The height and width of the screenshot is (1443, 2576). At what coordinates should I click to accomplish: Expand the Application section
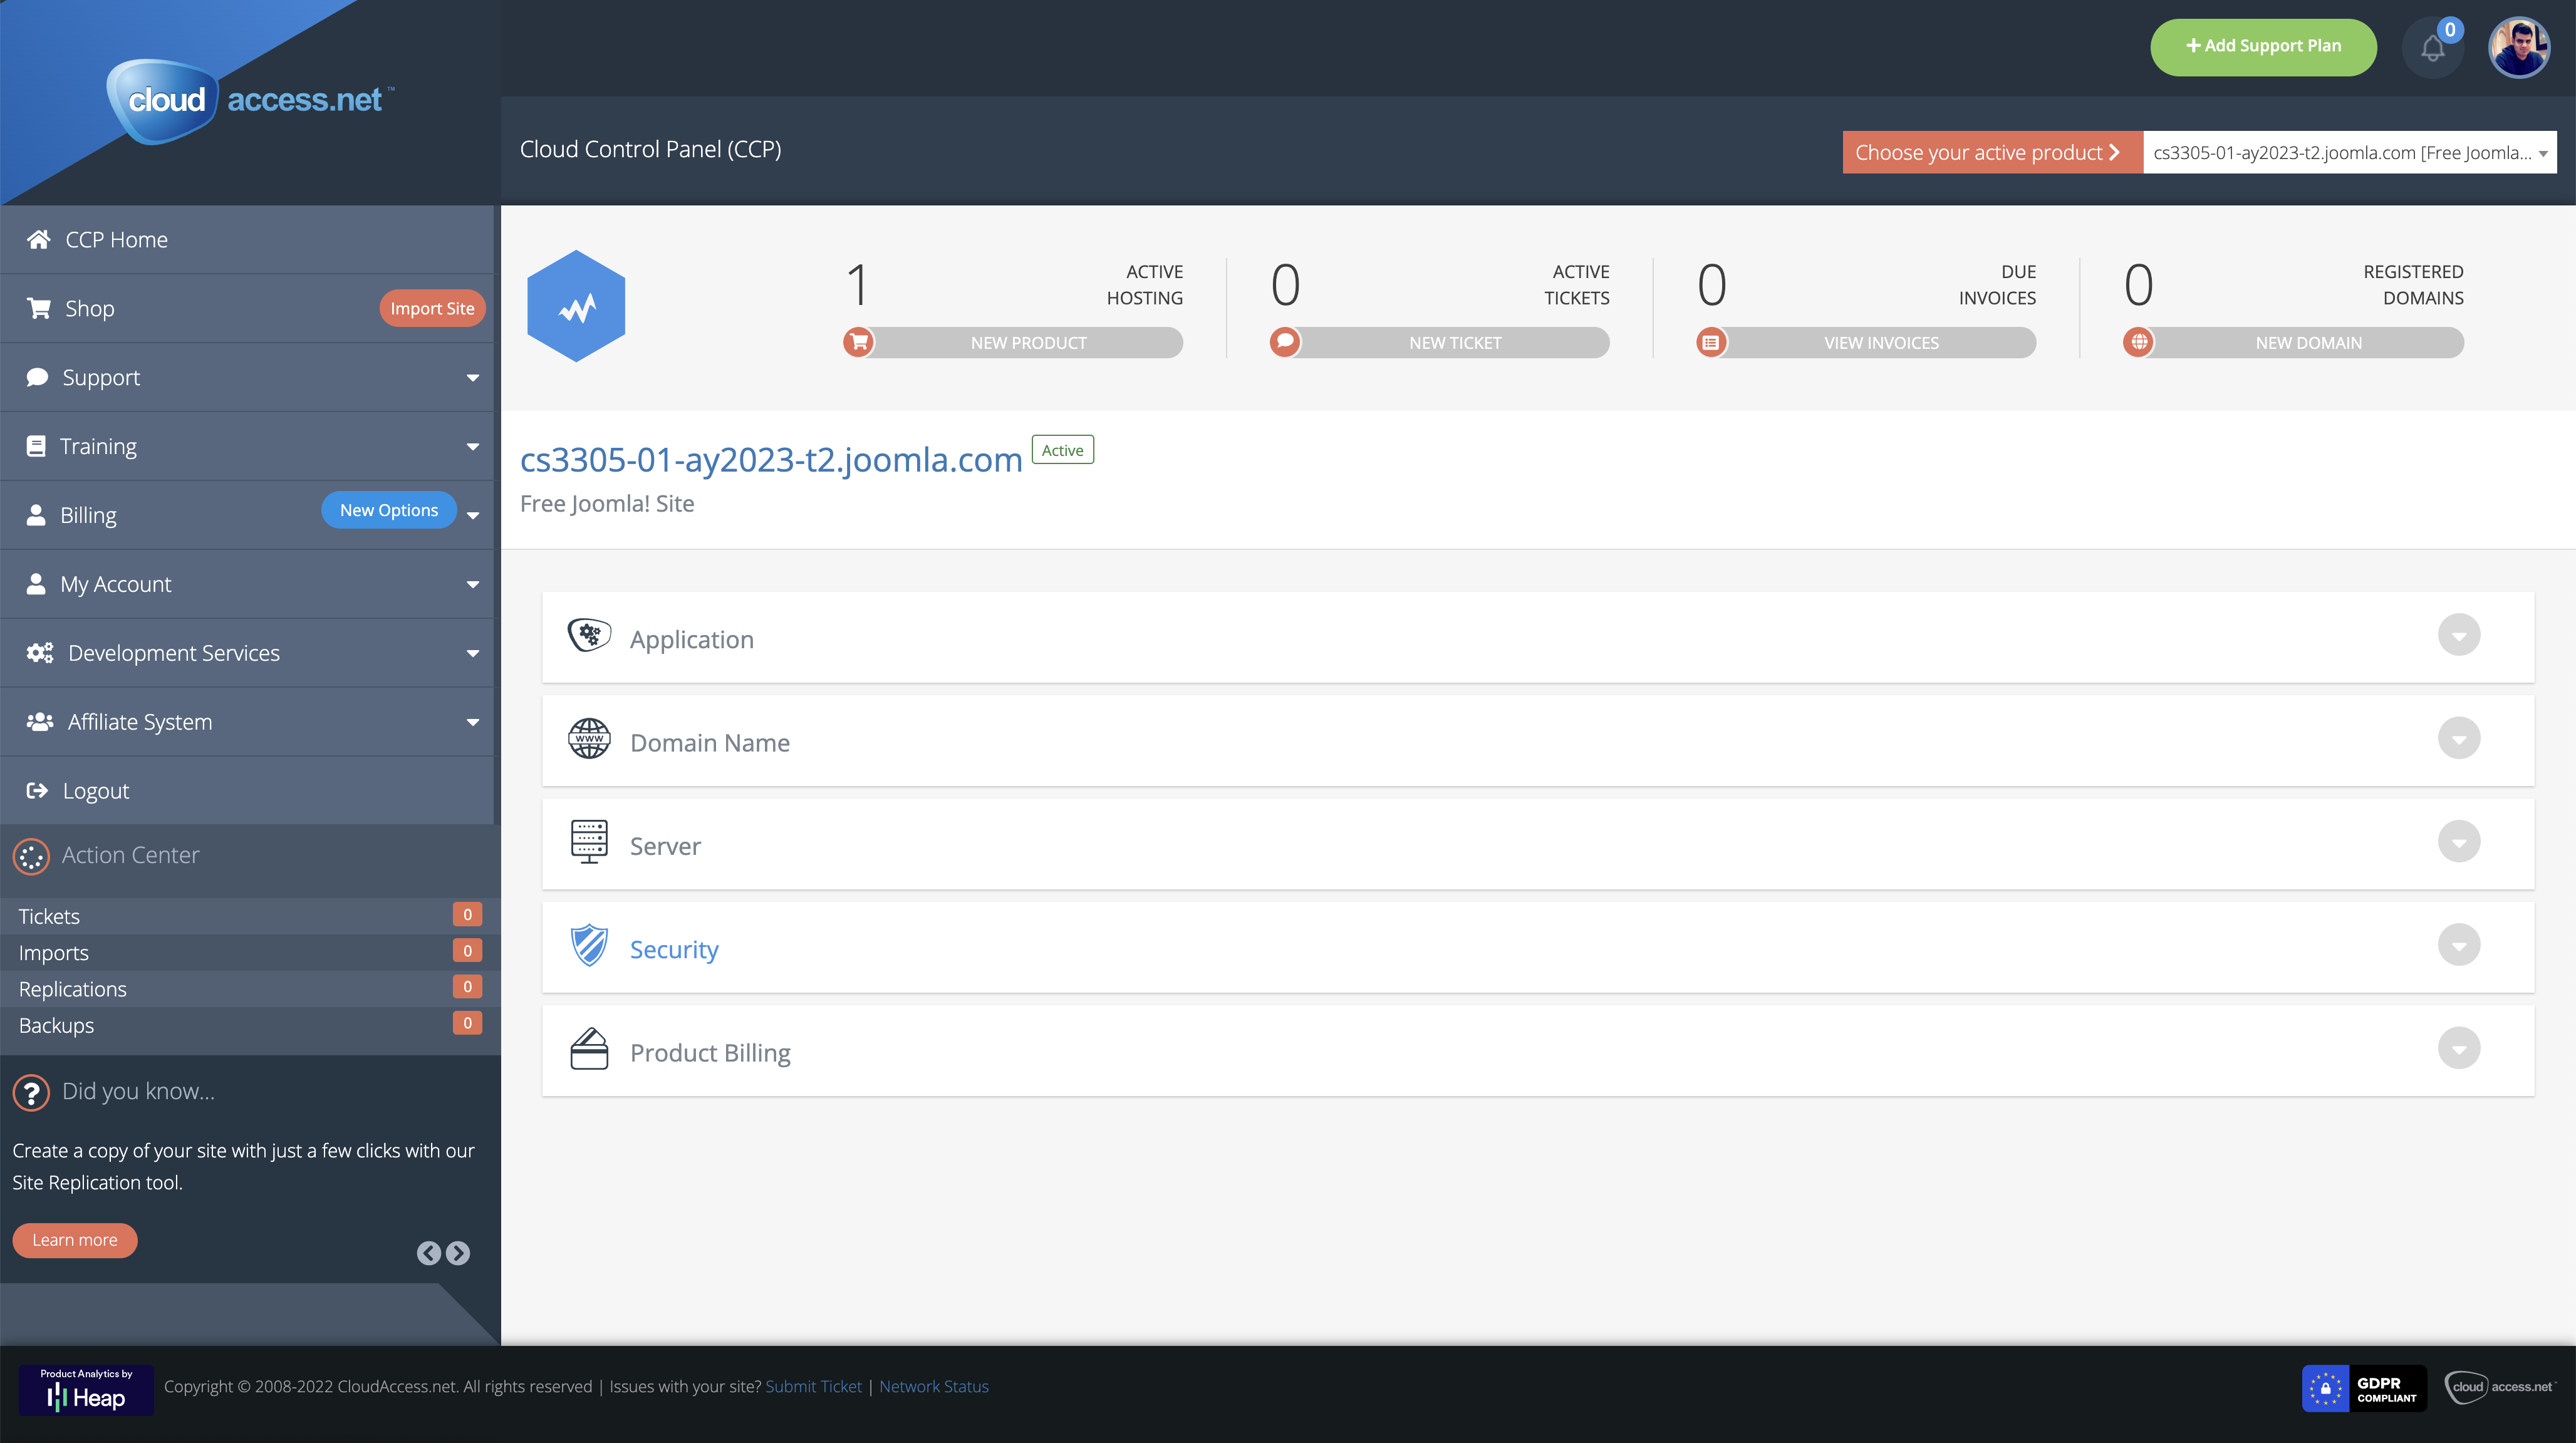tap(2459, 635)
